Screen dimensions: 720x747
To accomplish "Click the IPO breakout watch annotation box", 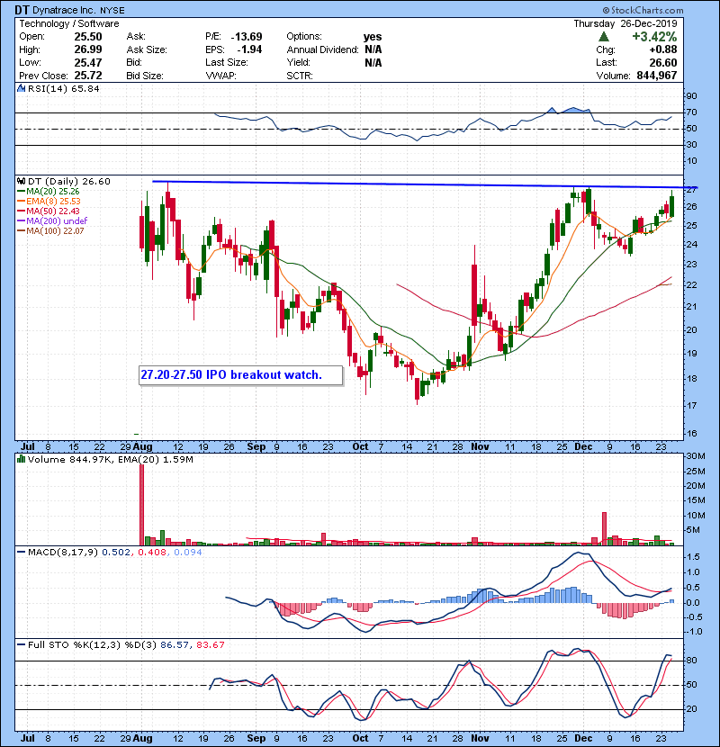I will 240,375.
